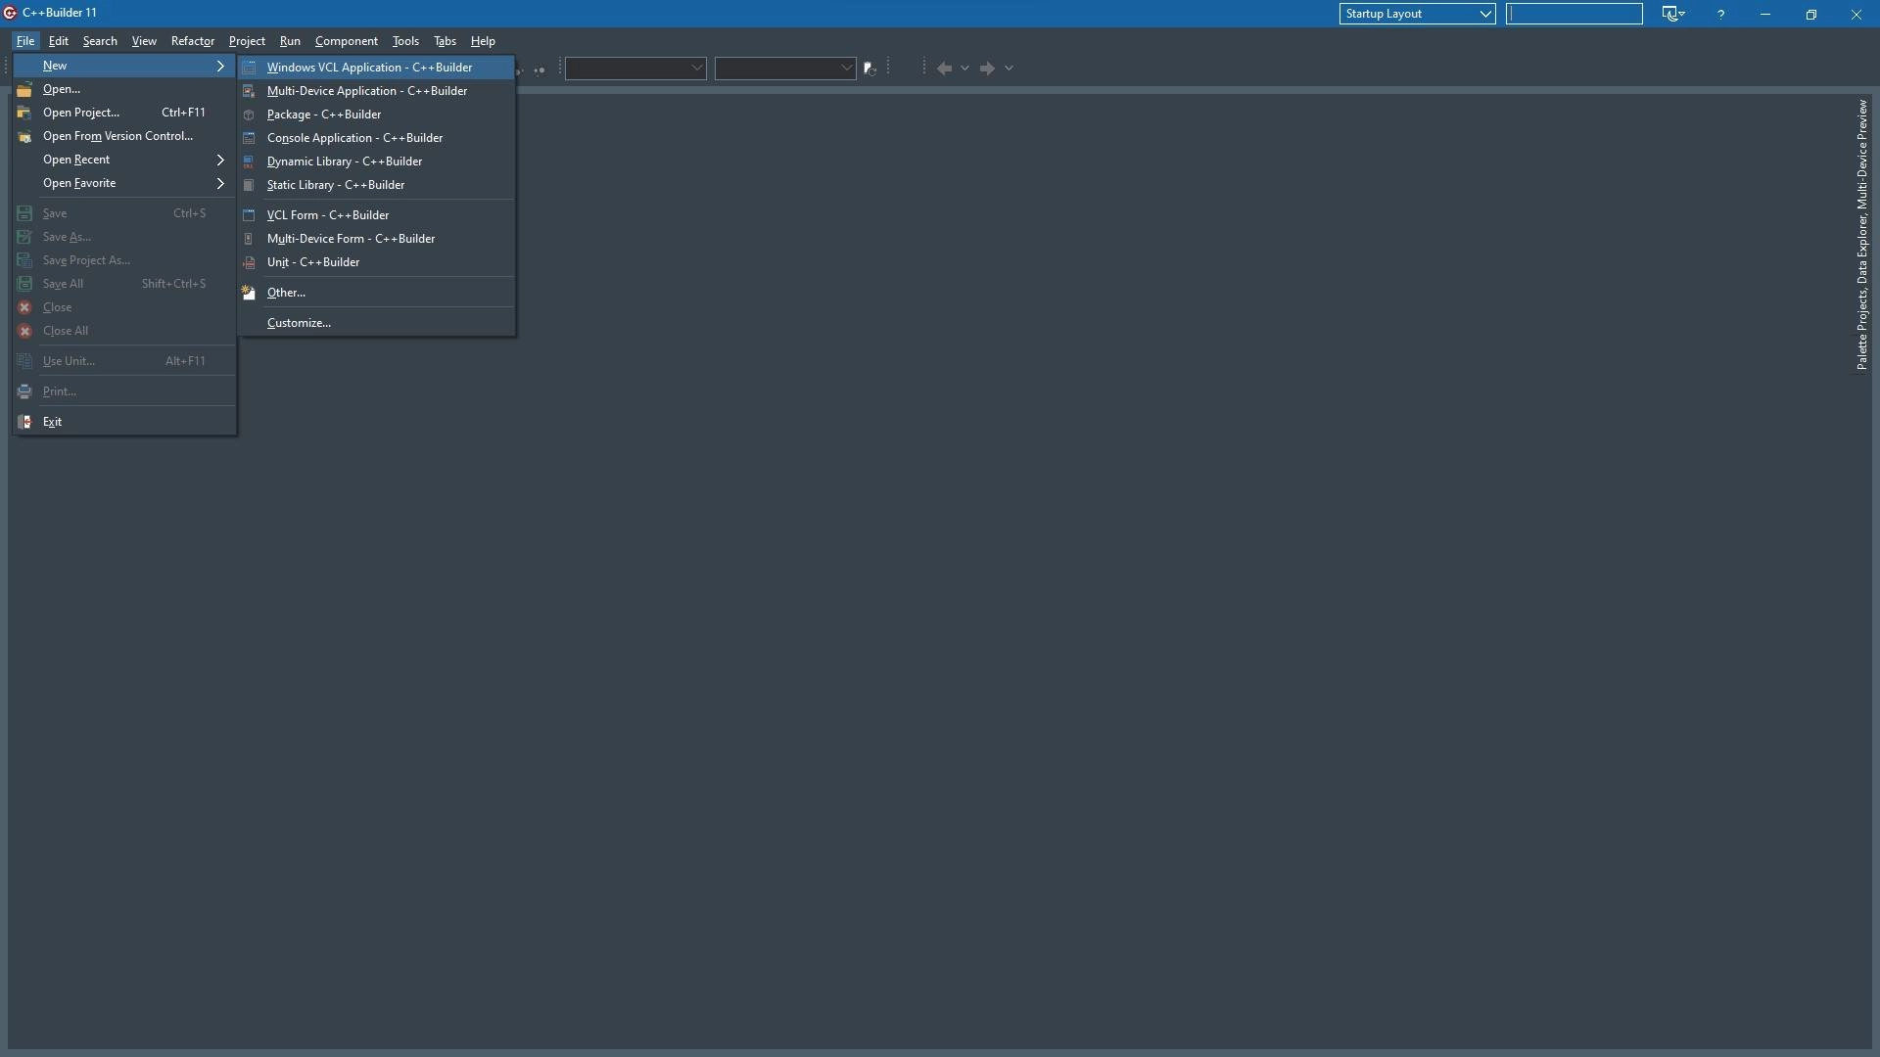The width and height of the screenshot is (1880, 1057).
Task: Click the Forward navigation arrow in the toolbar
Action: (987, 69)
